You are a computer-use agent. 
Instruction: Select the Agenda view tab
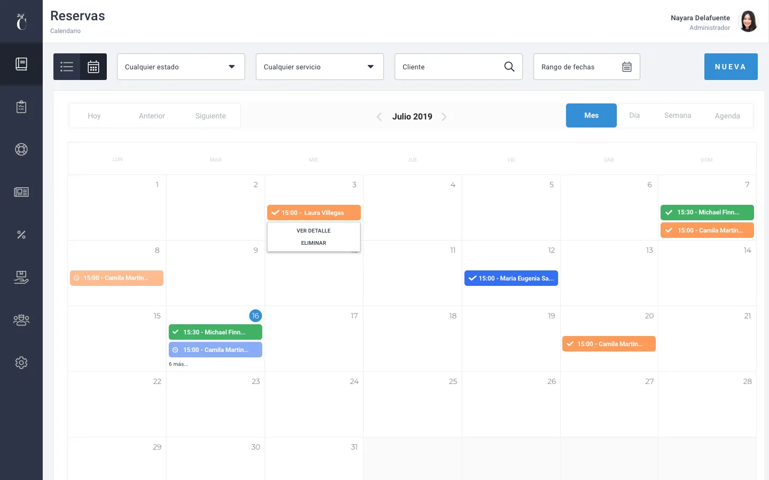(727, 116)
